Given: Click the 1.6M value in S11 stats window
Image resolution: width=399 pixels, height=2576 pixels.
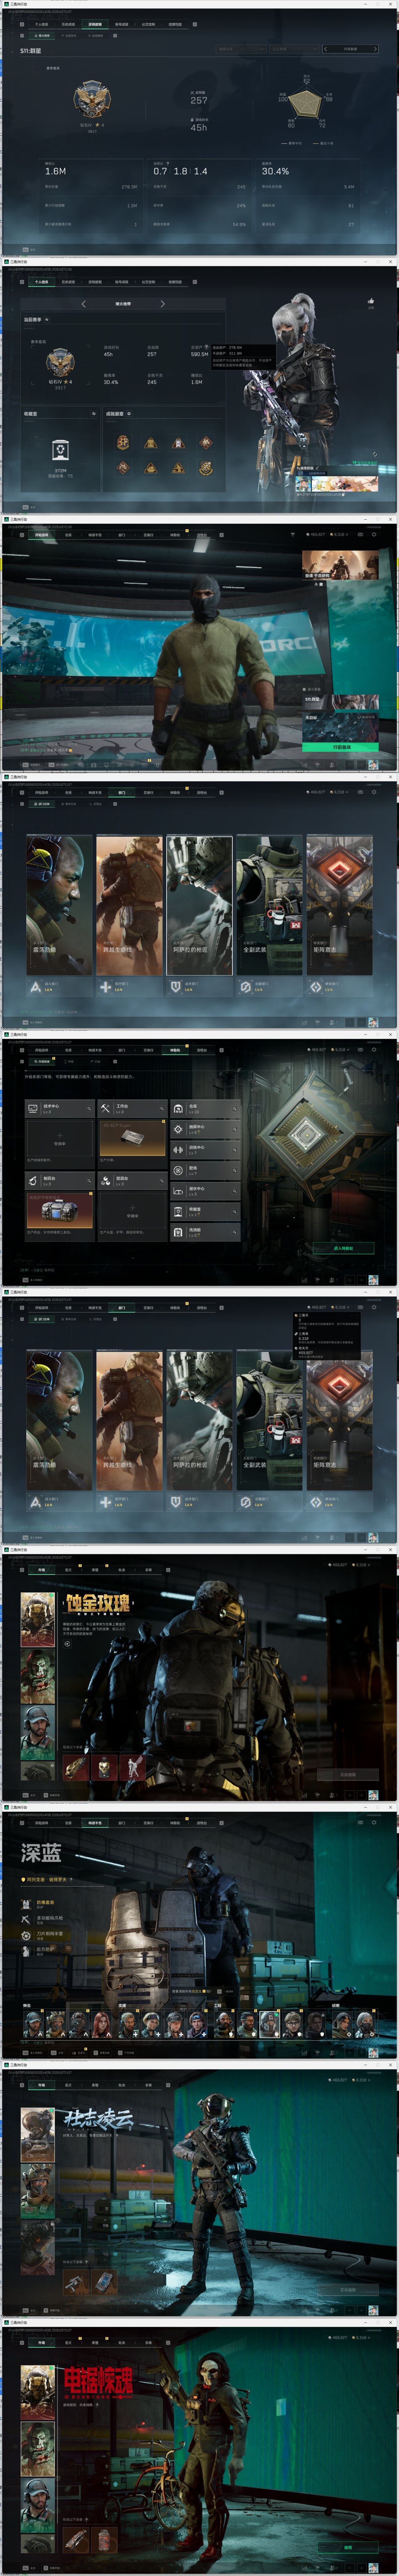Looking at the screenshot, I should [x=55, y=171].
